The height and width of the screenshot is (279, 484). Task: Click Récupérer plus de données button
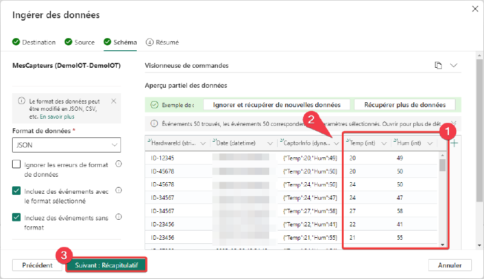click(405, 105)
